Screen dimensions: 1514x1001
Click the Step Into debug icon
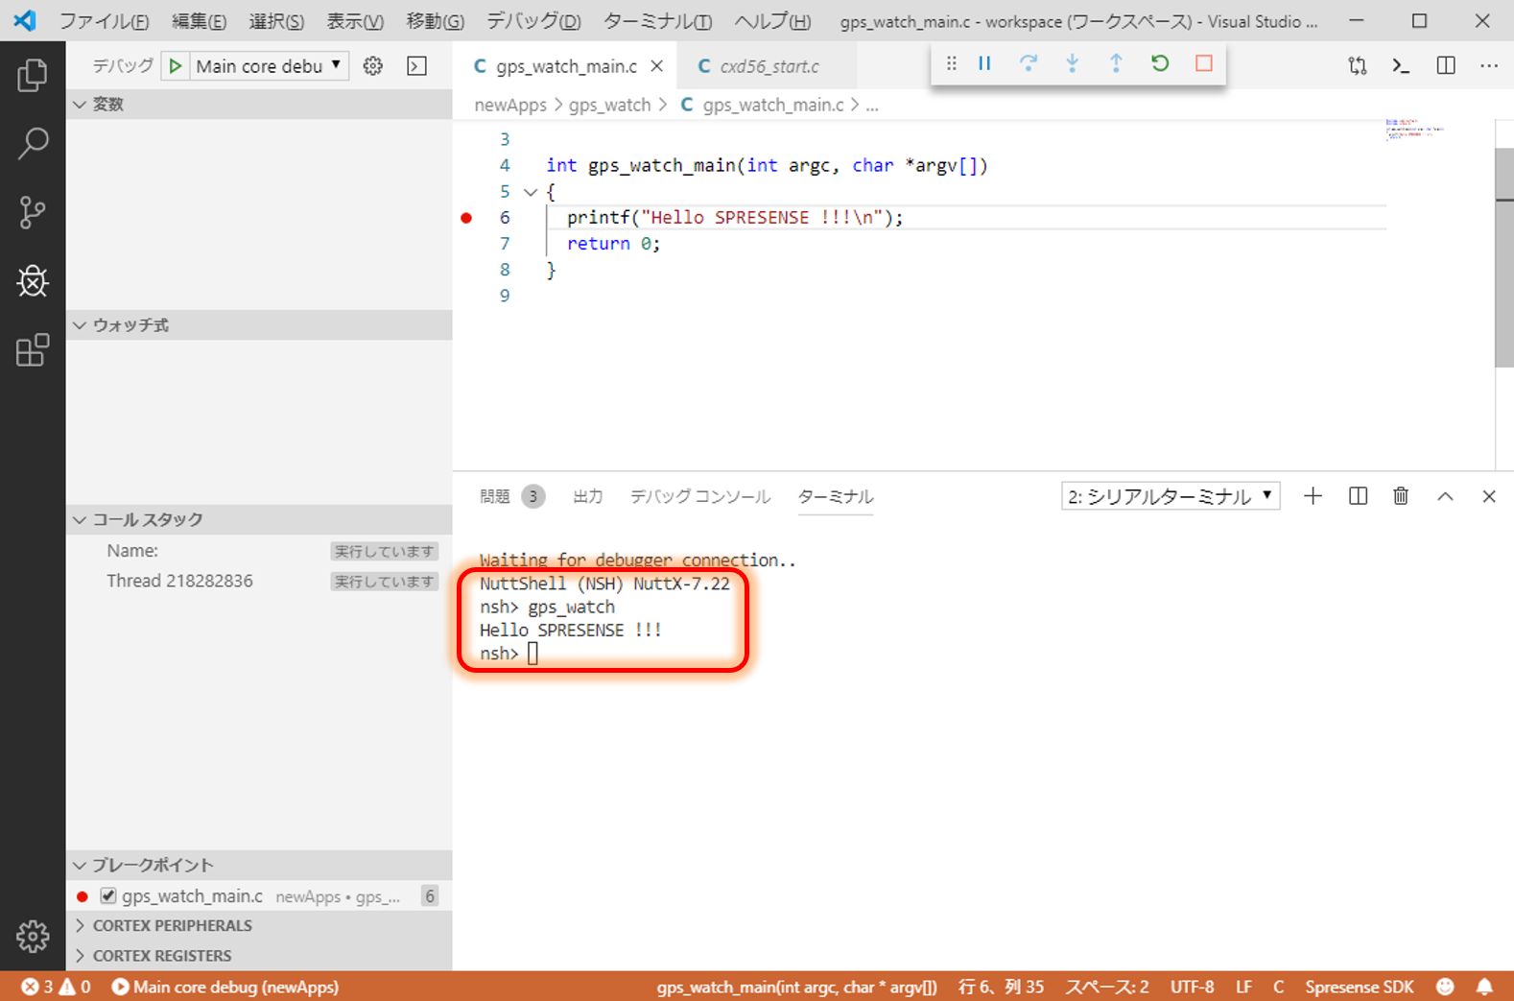[x=1072, y=63]
